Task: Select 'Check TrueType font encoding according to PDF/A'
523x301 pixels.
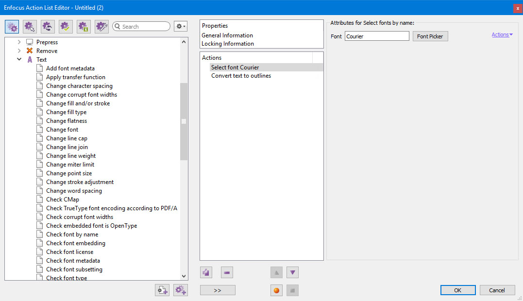Action: coord(112,208)
